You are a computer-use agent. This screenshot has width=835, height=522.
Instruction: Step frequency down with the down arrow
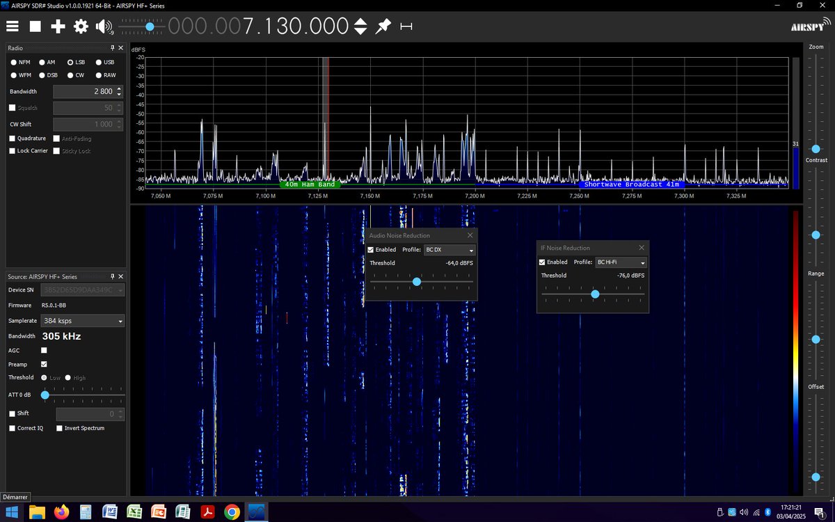coord(360,31)
